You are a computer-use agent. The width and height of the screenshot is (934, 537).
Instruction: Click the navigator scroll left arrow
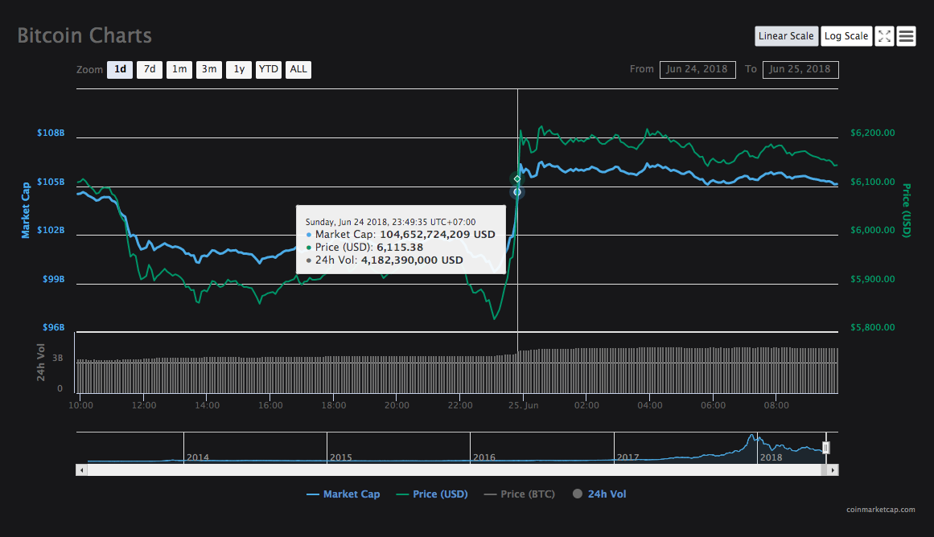81,470
